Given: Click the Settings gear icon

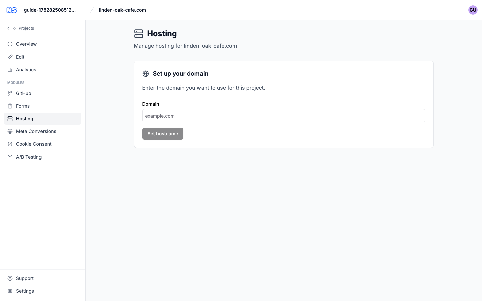Looking at the screenshot, I should [10, 291].
